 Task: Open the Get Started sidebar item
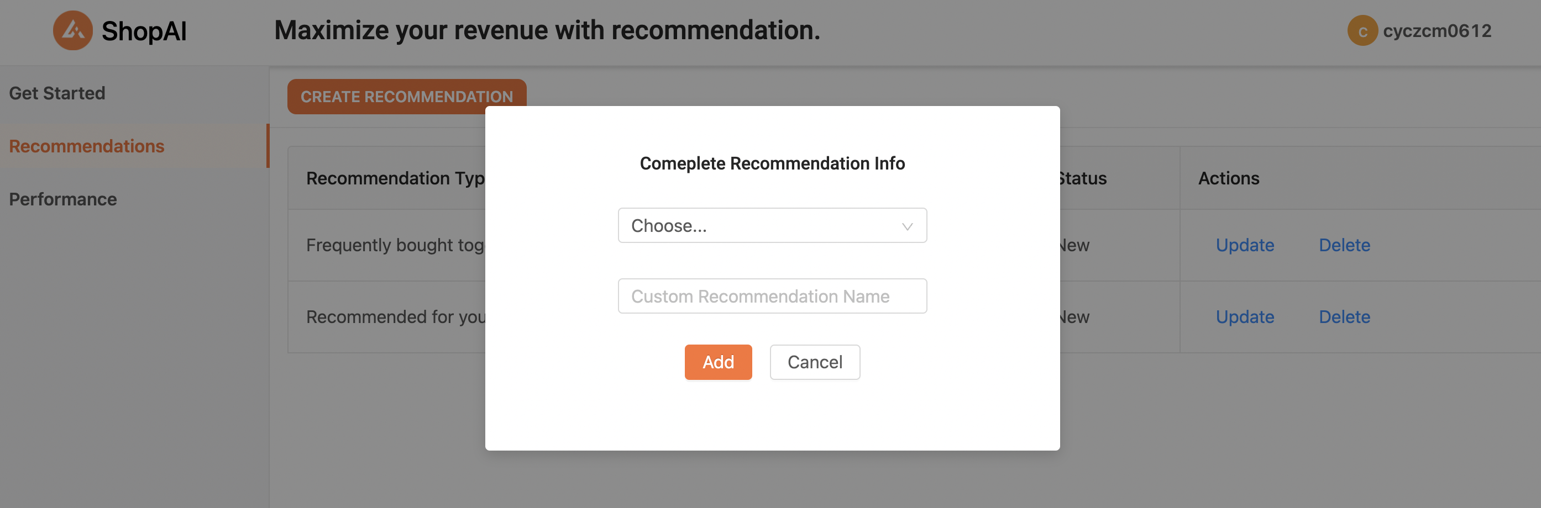click(57, 93)
